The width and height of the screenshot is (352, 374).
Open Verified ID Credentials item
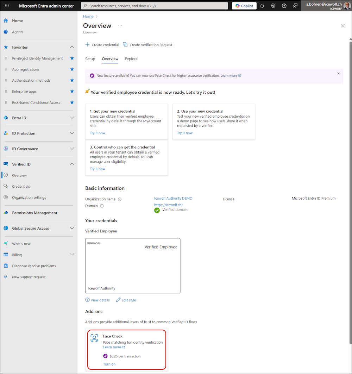[x=21, y=186]
